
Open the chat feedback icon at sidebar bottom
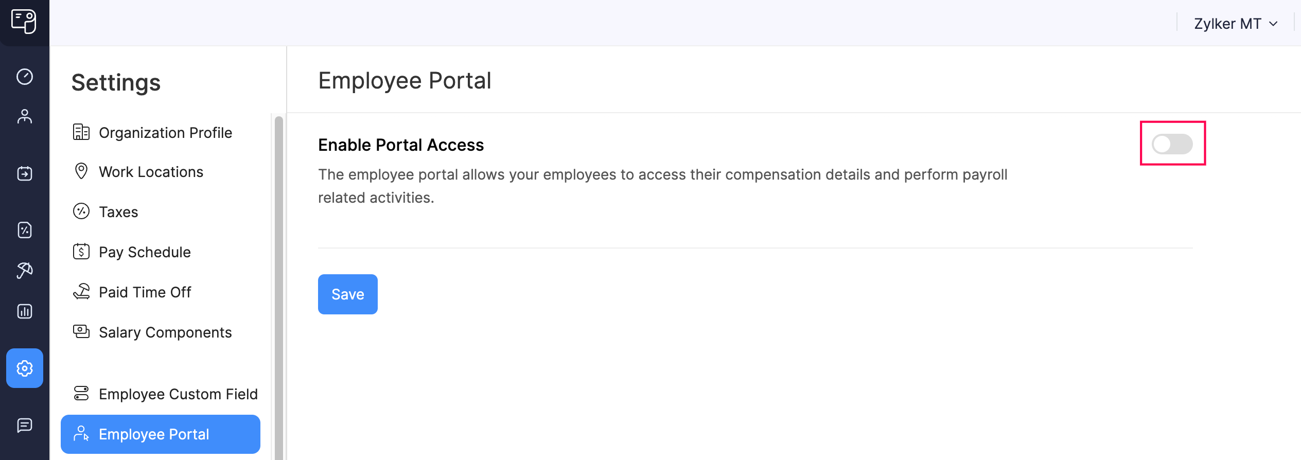(24, 424)
